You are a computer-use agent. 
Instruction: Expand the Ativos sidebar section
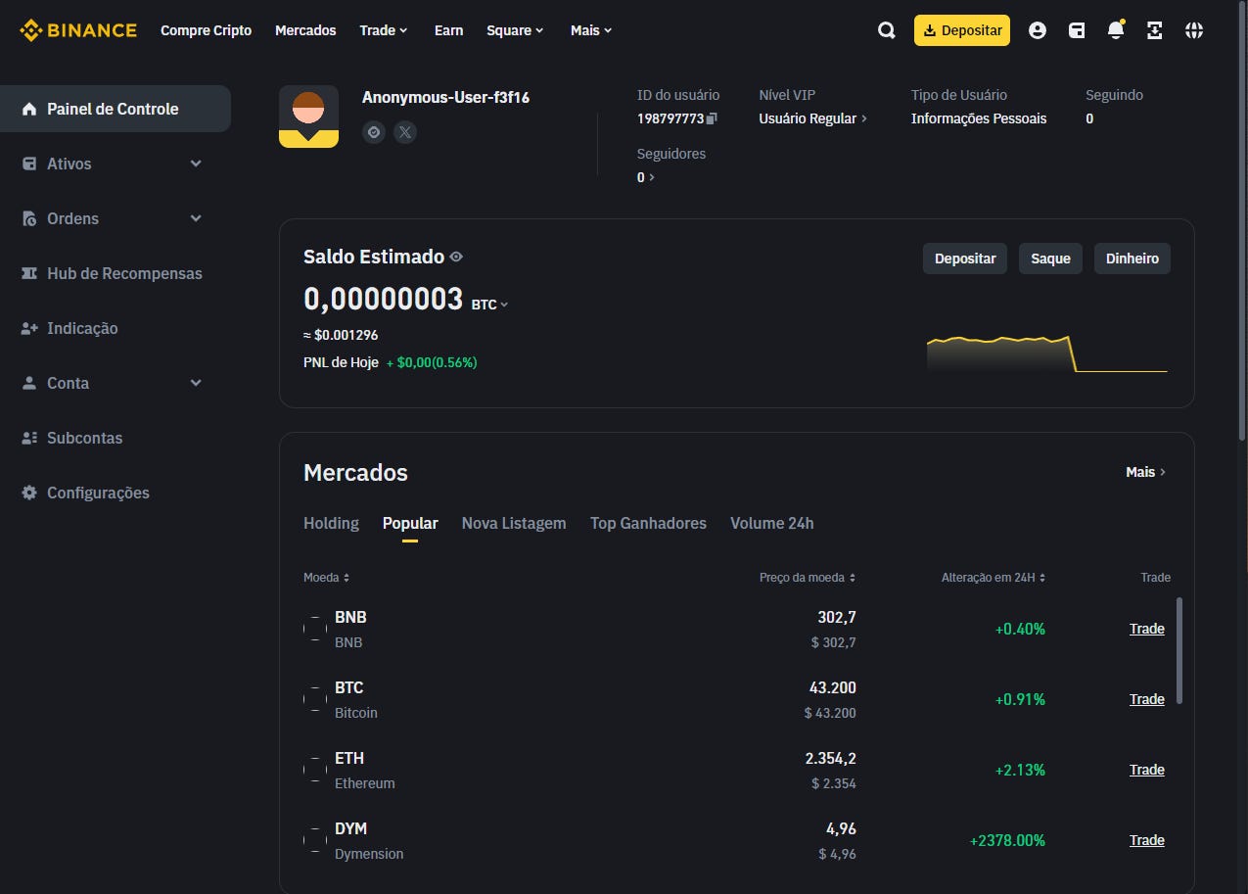click(196, 164)
